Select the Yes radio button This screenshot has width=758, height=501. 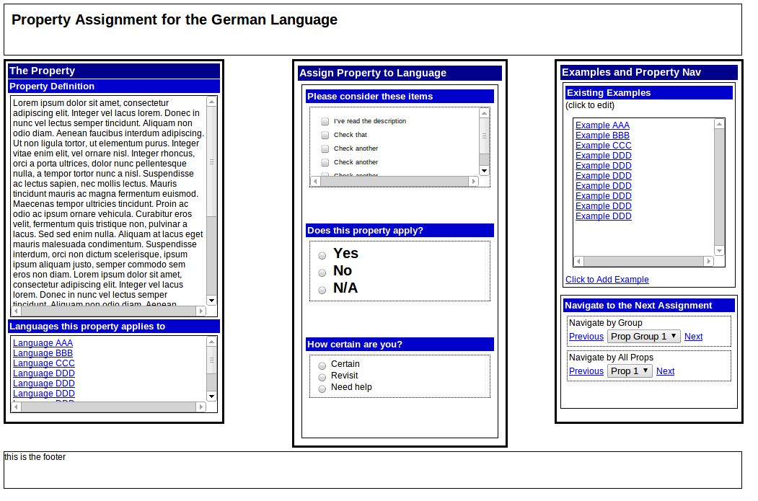[322, 255]
